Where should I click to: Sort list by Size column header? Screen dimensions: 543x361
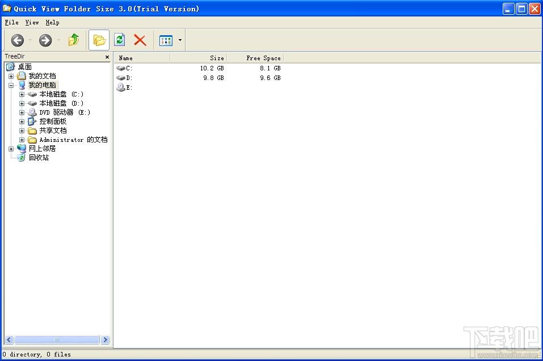[198, 58]
